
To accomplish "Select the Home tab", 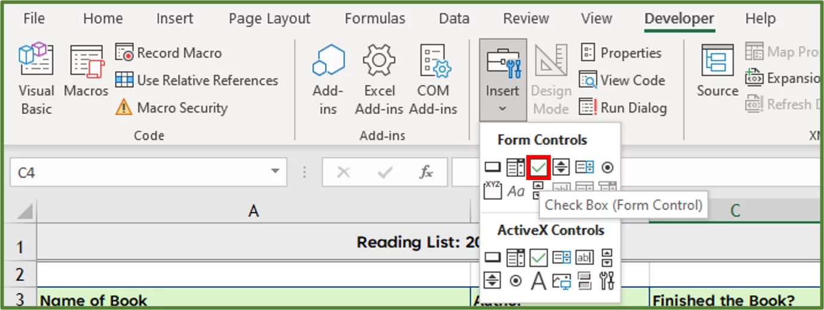I will (103, 18).
